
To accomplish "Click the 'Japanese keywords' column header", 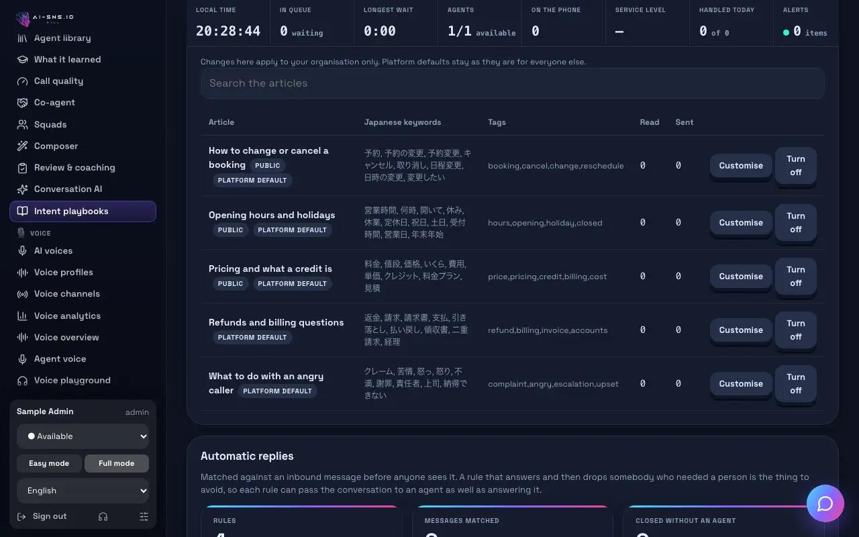I will pos(403,122).
